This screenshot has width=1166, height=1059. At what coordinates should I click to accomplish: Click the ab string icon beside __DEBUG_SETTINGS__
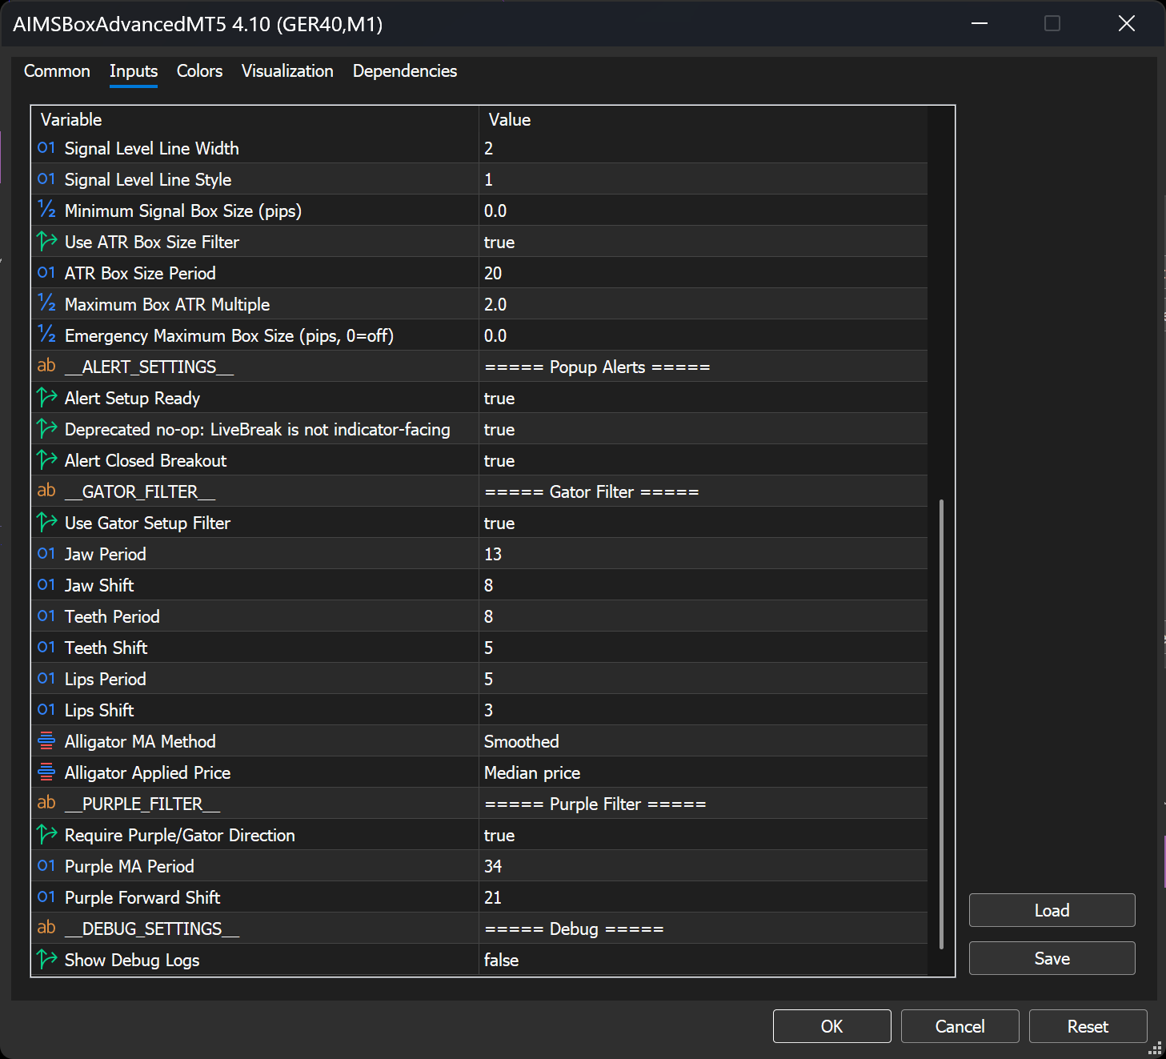(46, 928)
